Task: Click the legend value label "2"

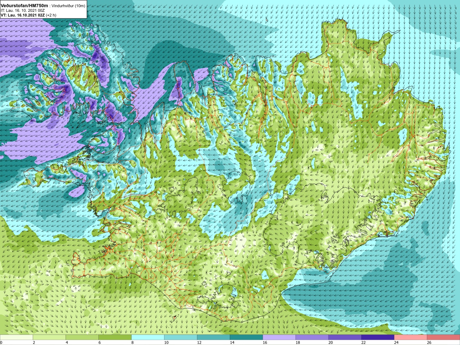Action: (x=34, y=342)
